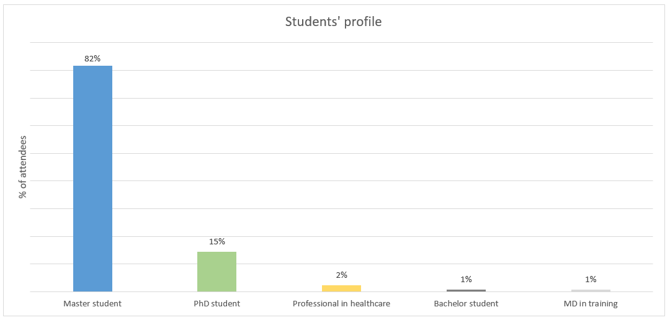Click the 1% label above Bachelor student
The height and width of the screenshot is (320, 670).
[x=466, y=279]
